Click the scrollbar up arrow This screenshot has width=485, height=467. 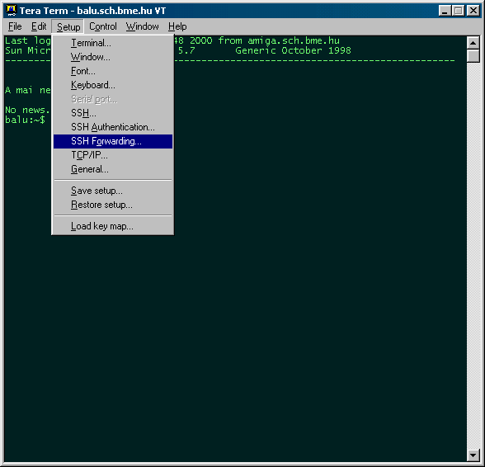pyautogui.click(x=473, y=43)
